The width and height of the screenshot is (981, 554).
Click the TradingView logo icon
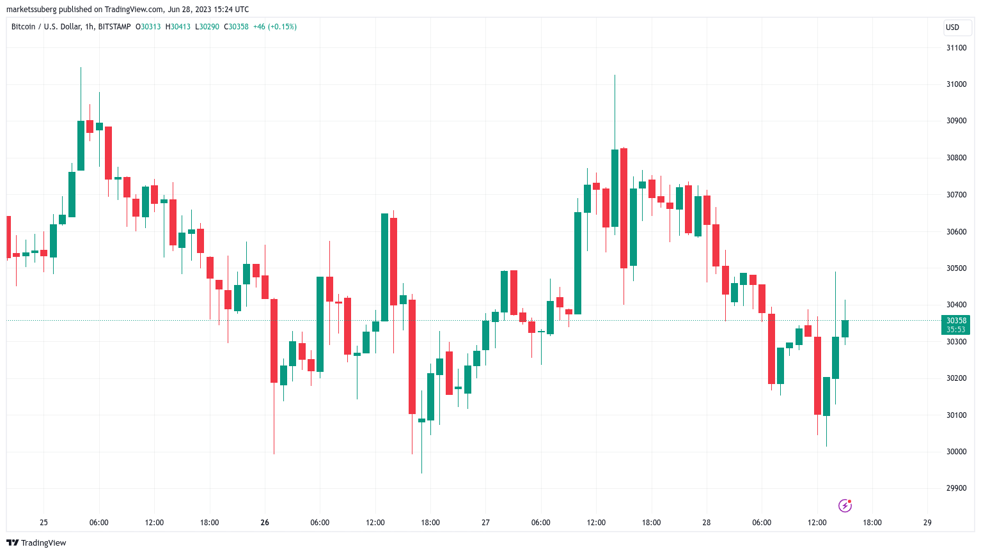[x=12, y=542]
